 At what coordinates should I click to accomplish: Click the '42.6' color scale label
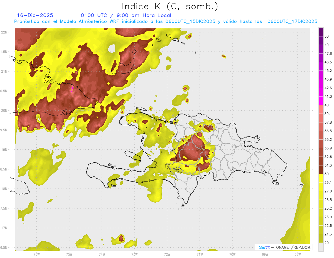coord(328,88)
